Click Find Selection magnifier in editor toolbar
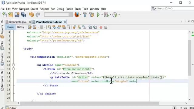The image size is (194, 109). (x=49, y=27)
